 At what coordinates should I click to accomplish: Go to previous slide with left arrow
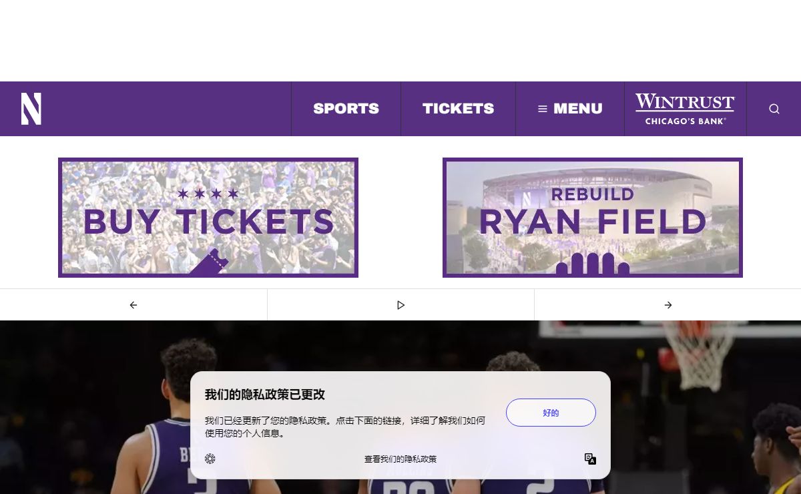pos(133,305)
